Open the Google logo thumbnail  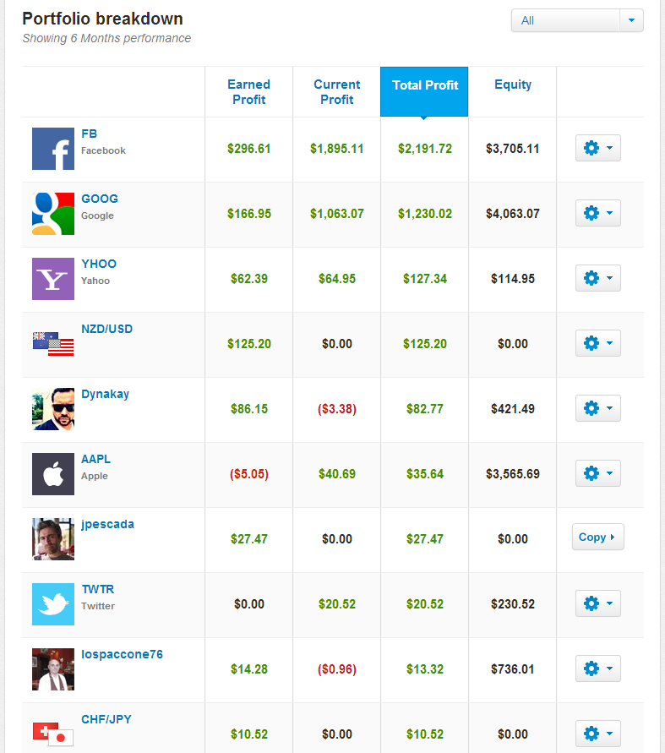pos(53,214)
